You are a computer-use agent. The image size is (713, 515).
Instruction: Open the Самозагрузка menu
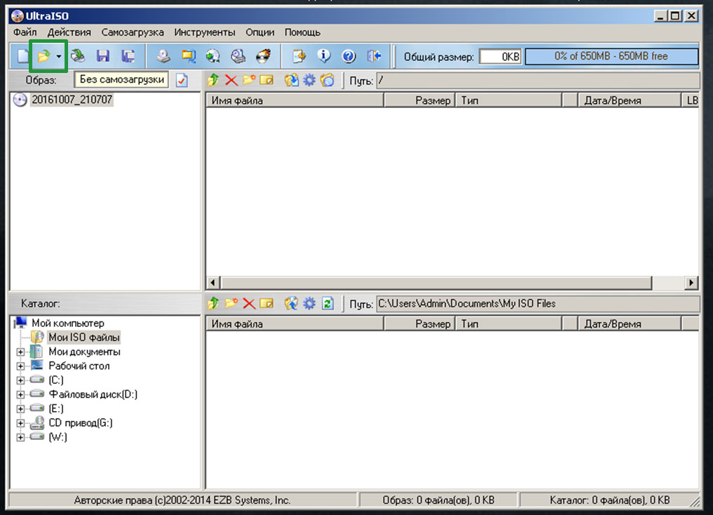133,32
